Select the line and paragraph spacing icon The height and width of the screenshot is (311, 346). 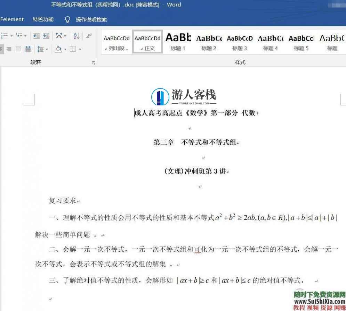[40, 49]
